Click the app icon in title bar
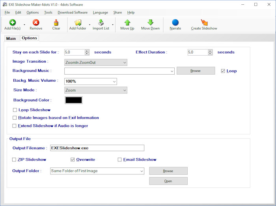 pyautogui.click(x=5, y=4)
